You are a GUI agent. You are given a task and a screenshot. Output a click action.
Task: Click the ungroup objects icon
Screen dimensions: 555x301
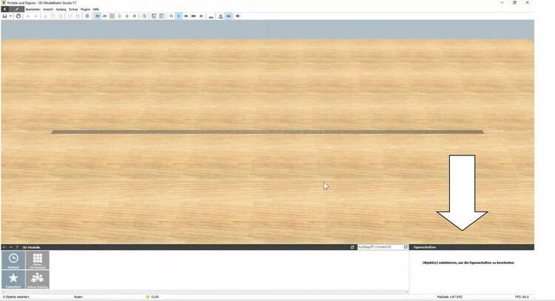(x=78, y=16)
